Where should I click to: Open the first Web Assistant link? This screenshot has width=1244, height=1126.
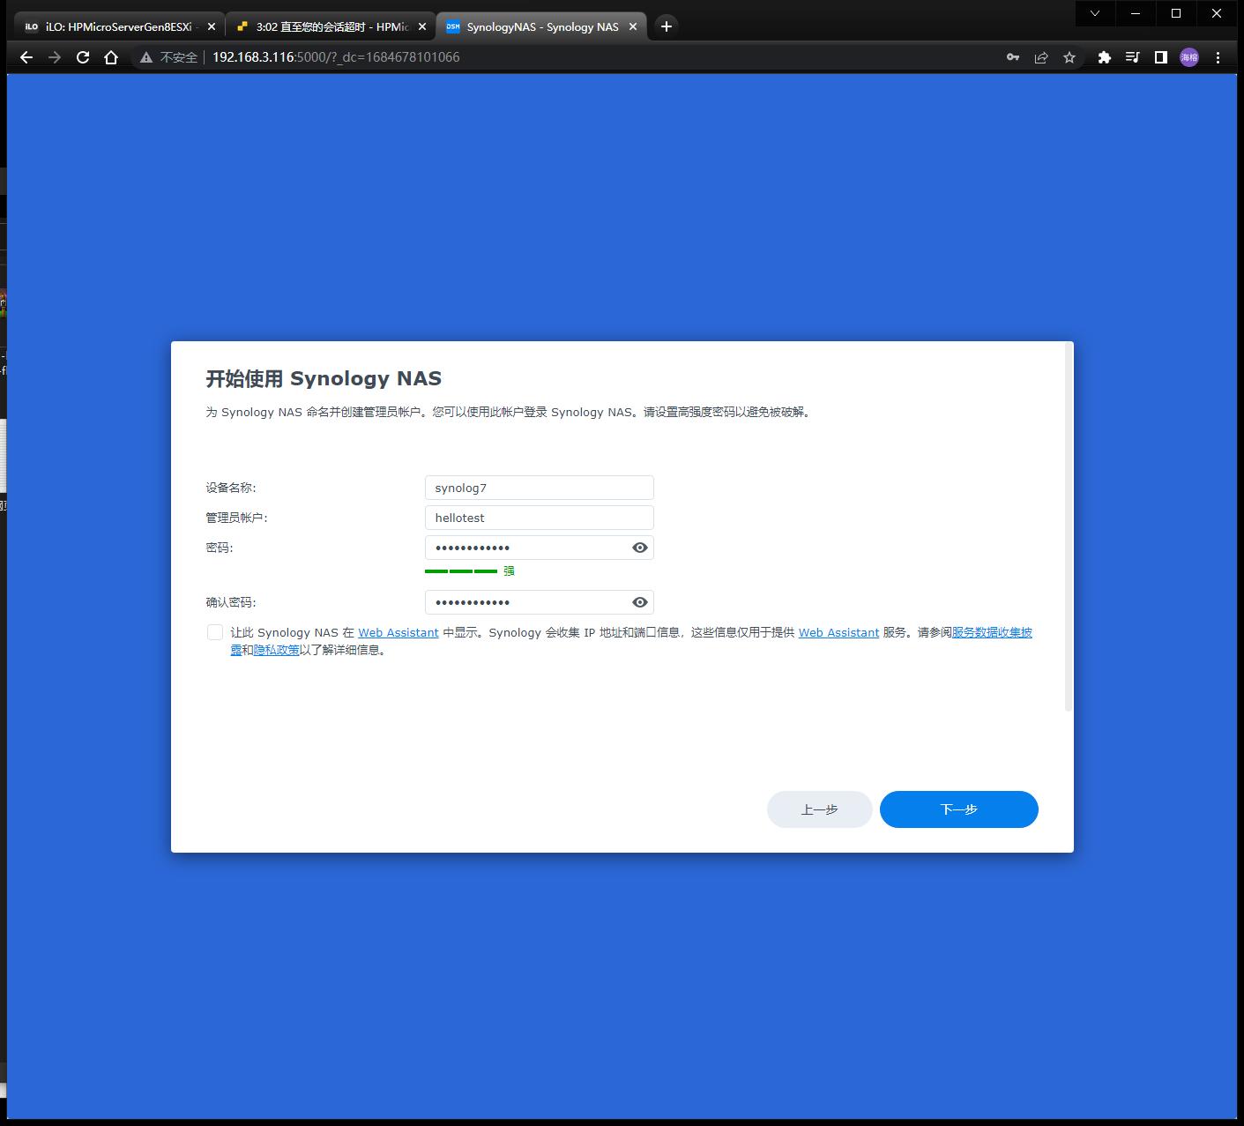399,632
